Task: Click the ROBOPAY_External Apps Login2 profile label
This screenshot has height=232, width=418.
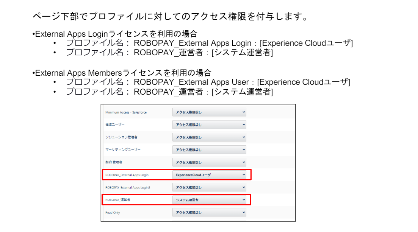Action: (128, 187)
